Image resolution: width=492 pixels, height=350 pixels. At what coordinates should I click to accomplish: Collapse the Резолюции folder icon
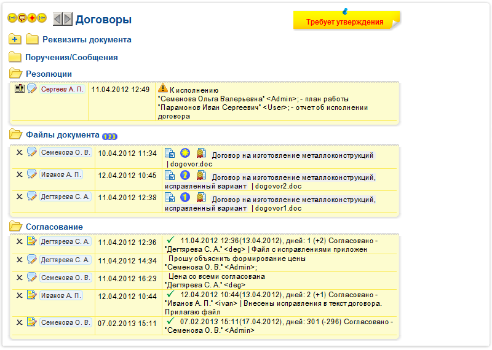(15, 73)
